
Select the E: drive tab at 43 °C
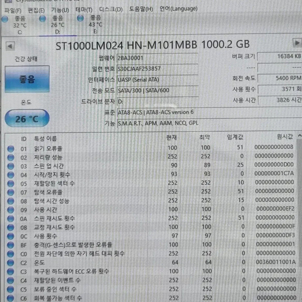(x=95, y=25)
